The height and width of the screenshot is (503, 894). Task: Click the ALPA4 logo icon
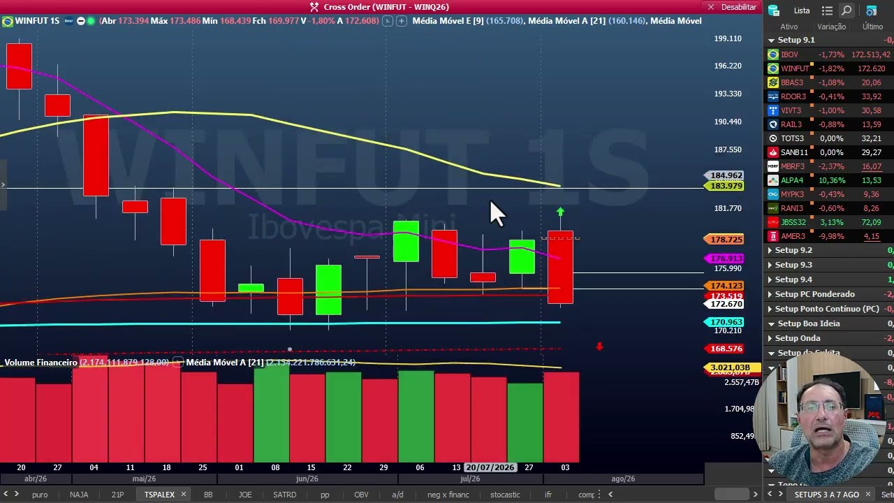[x=772, y=180]
